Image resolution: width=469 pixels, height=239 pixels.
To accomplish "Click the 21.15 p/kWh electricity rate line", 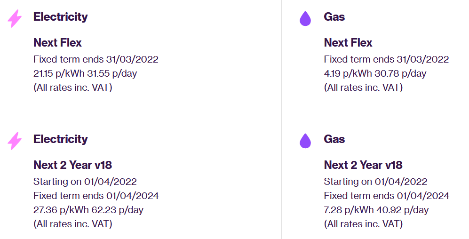I will click(85, 73).
